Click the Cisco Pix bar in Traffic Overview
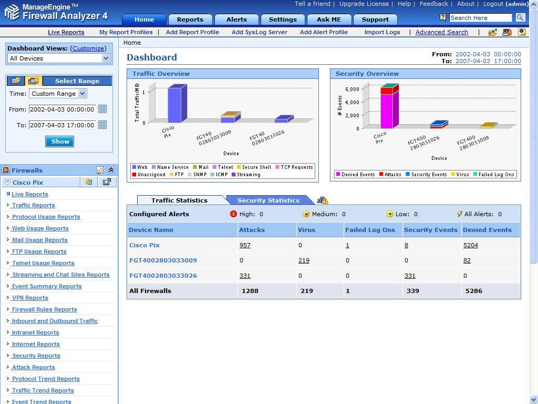 (177, 104)
